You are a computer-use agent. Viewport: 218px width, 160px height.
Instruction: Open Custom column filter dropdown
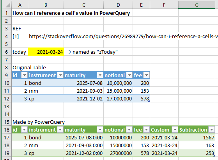pos(175,130)
